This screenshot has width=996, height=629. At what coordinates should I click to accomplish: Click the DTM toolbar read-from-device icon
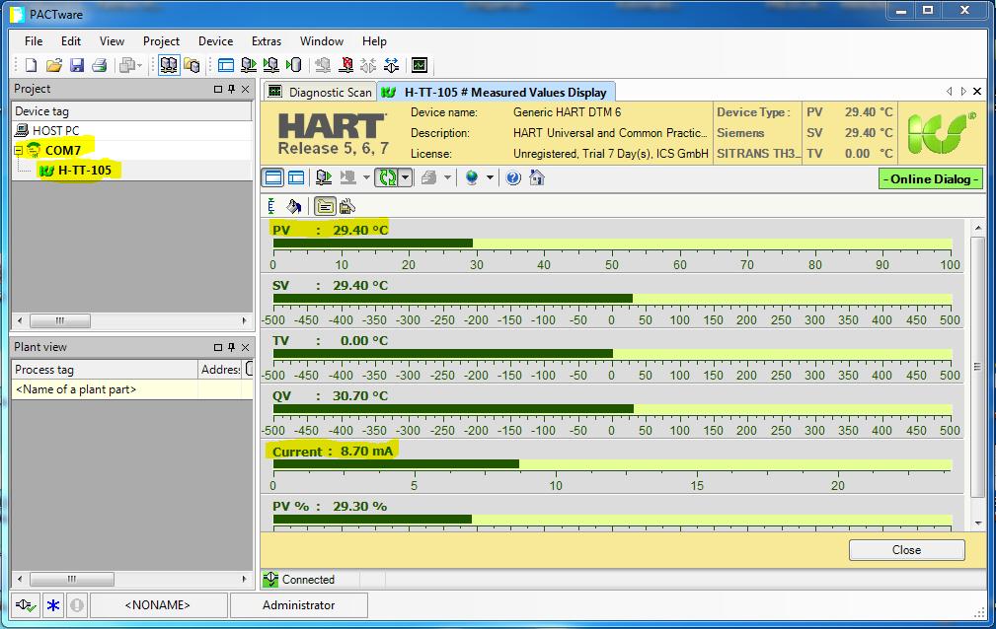click(324, 177)
